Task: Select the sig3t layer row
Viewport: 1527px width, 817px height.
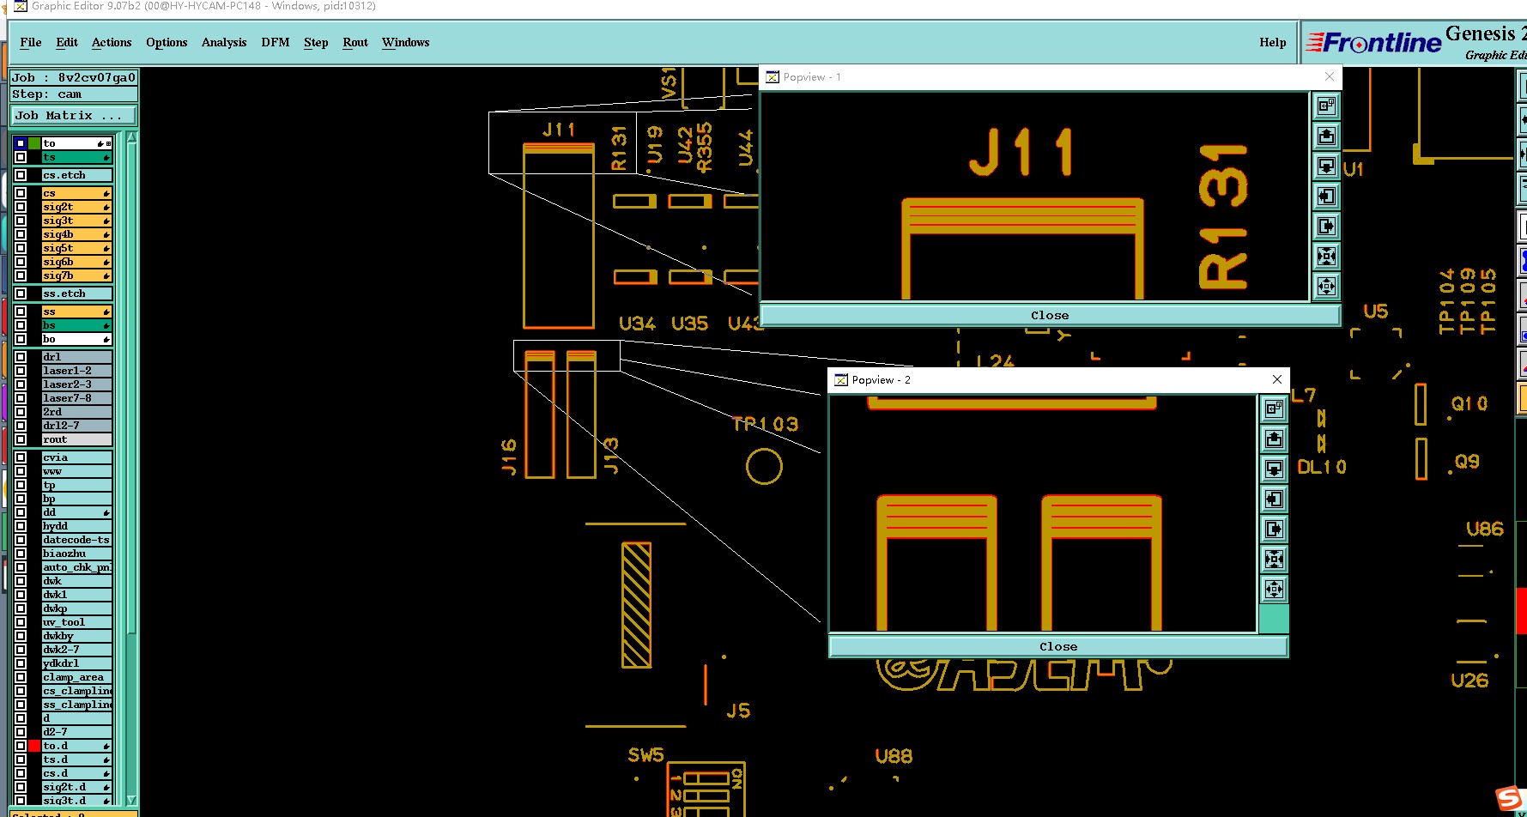Action: click(x=76, y=221)
